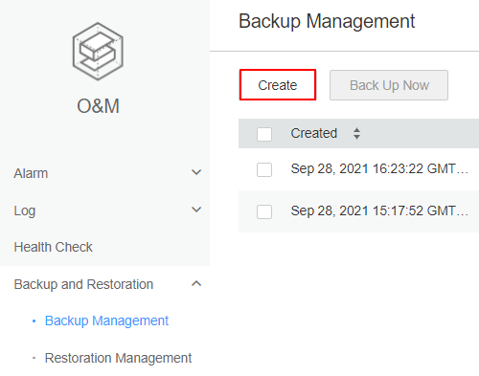The height and width of the screenshot is (376, 479).
Task: Open the Sep 28 16:23:22 backup entry
Action: pyautogui.click(x=379, y=168)
